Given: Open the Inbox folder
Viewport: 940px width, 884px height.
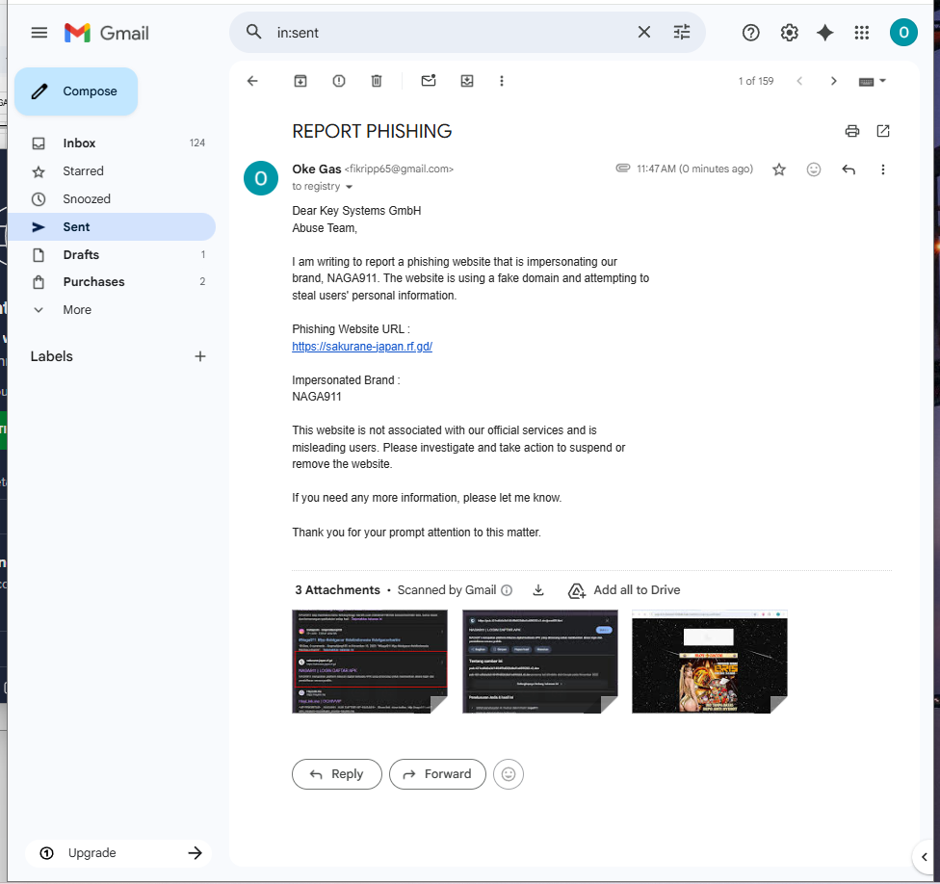Looking at the screenshot, I should click(112, 143).
